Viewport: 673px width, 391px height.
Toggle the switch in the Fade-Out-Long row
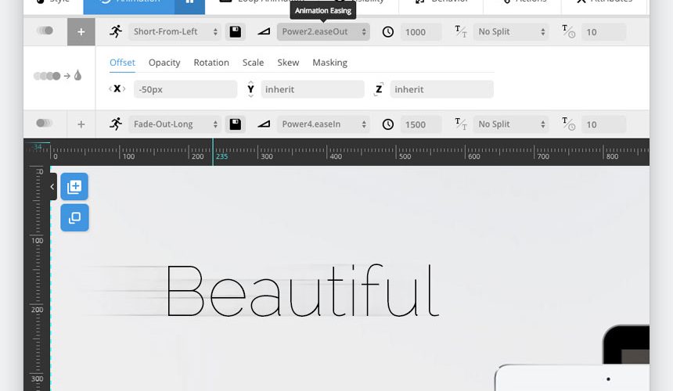45,124
